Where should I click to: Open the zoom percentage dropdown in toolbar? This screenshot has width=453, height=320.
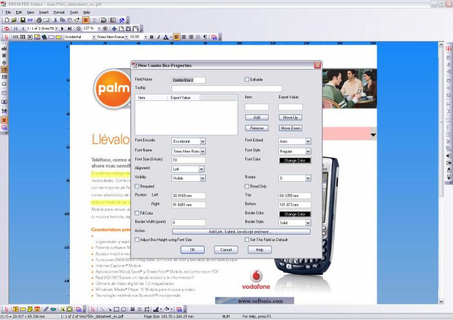click(x=99, y=28)
